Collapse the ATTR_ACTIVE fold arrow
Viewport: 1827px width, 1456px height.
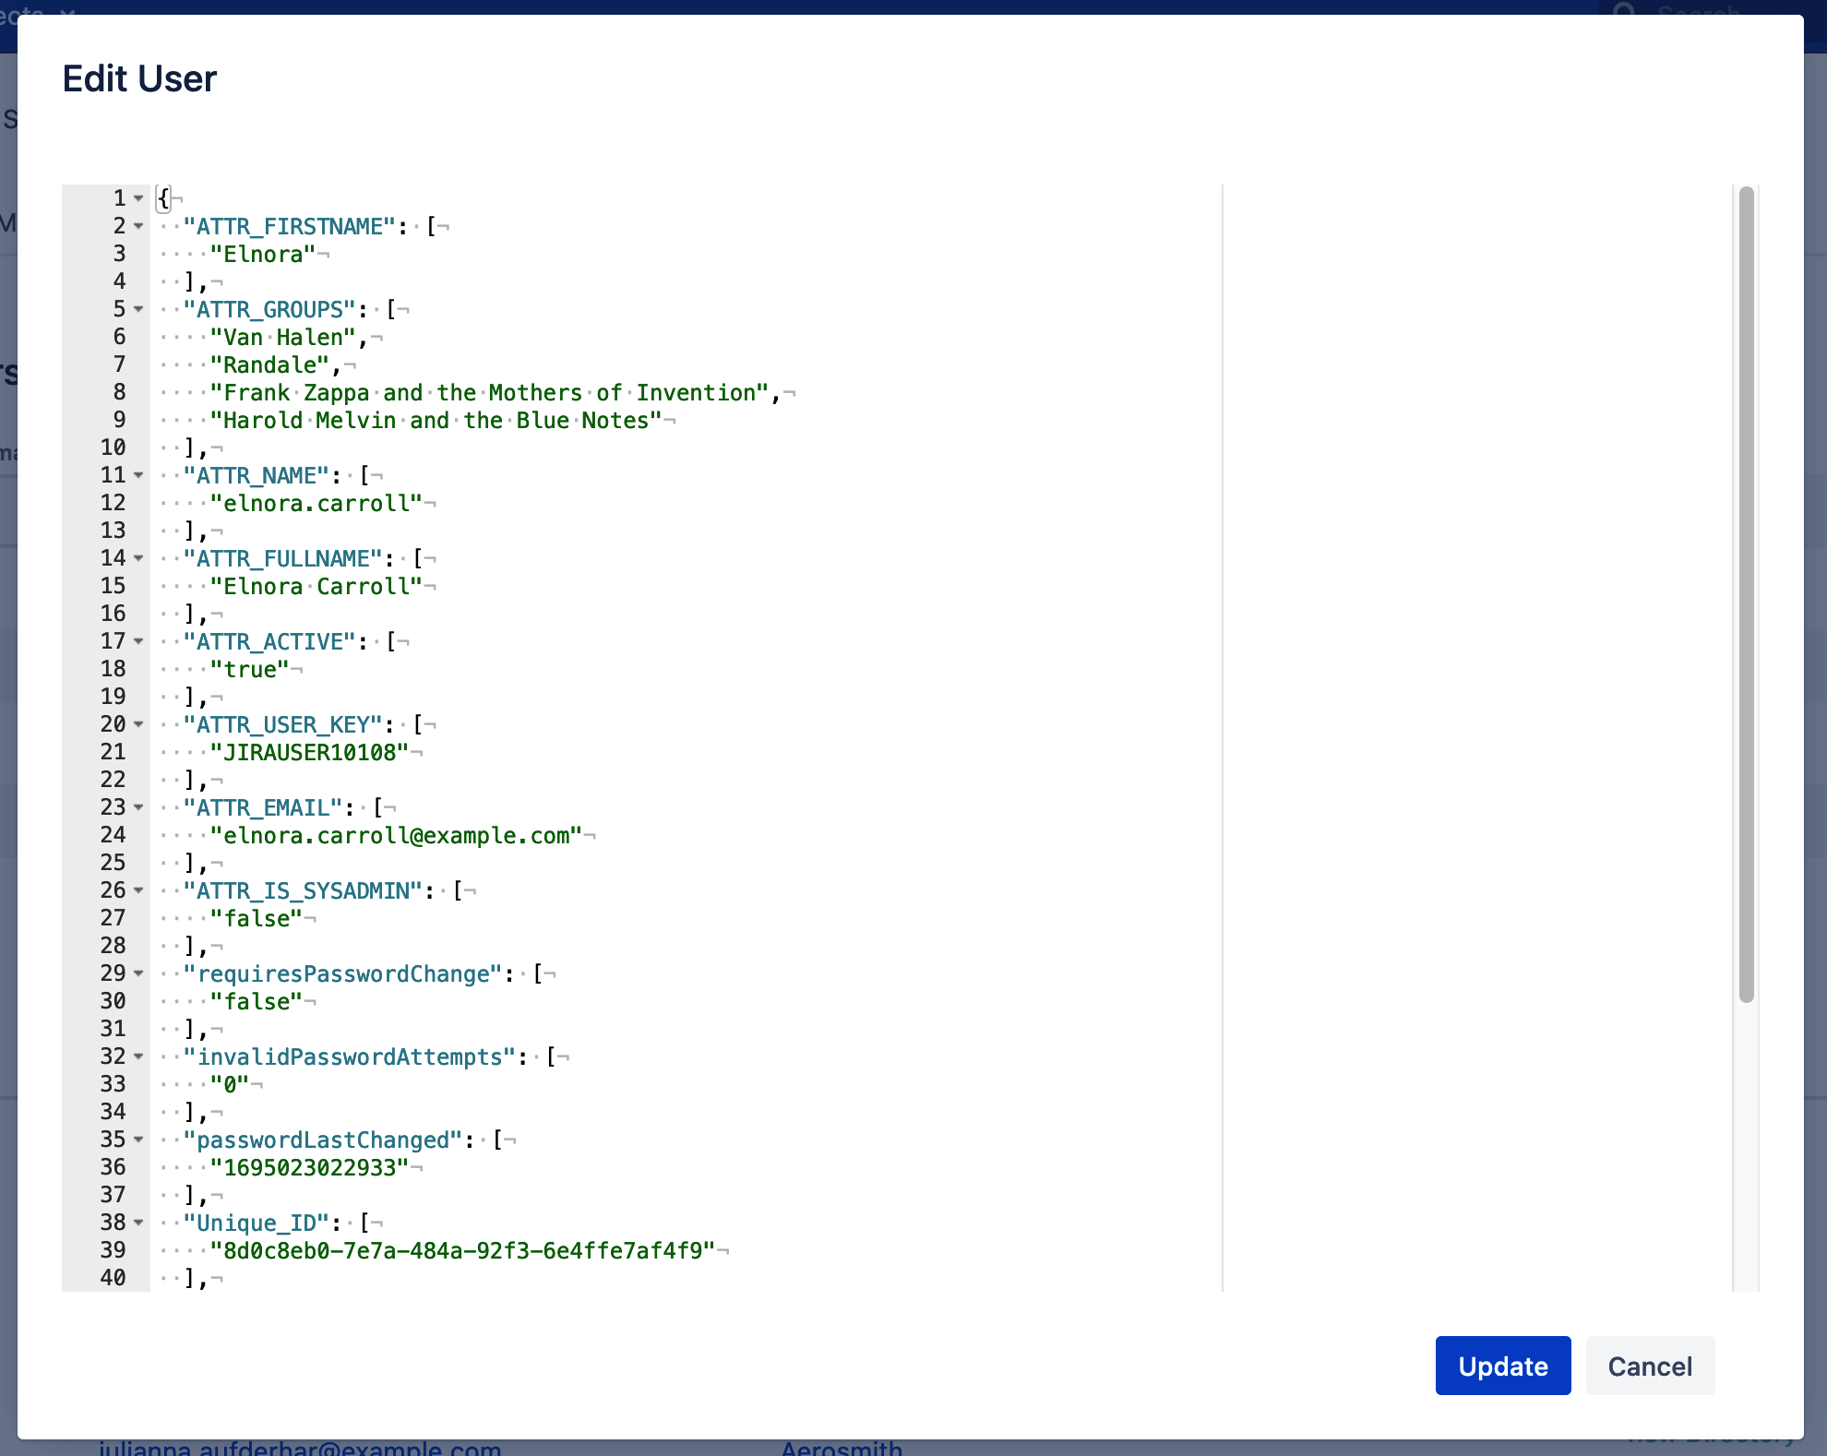[x=138, y=641]
